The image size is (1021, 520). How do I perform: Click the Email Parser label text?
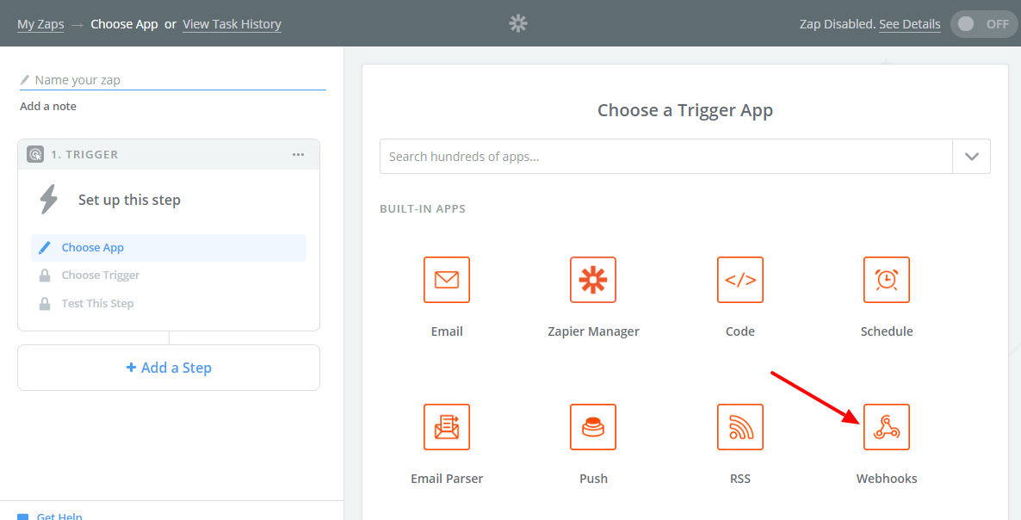coord(447,479)
